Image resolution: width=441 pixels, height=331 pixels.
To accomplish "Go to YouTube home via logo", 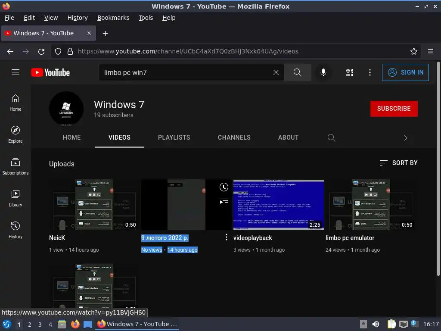I will pyautogui.click(x=50, y=72).
